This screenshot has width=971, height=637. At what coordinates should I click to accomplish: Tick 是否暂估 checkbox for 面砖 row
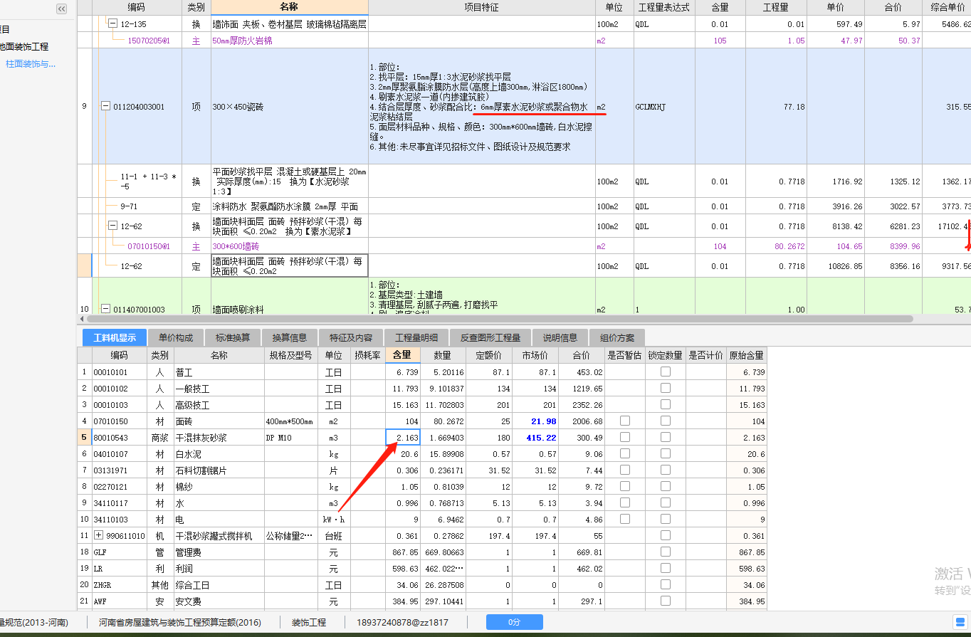tap(624, 421)
